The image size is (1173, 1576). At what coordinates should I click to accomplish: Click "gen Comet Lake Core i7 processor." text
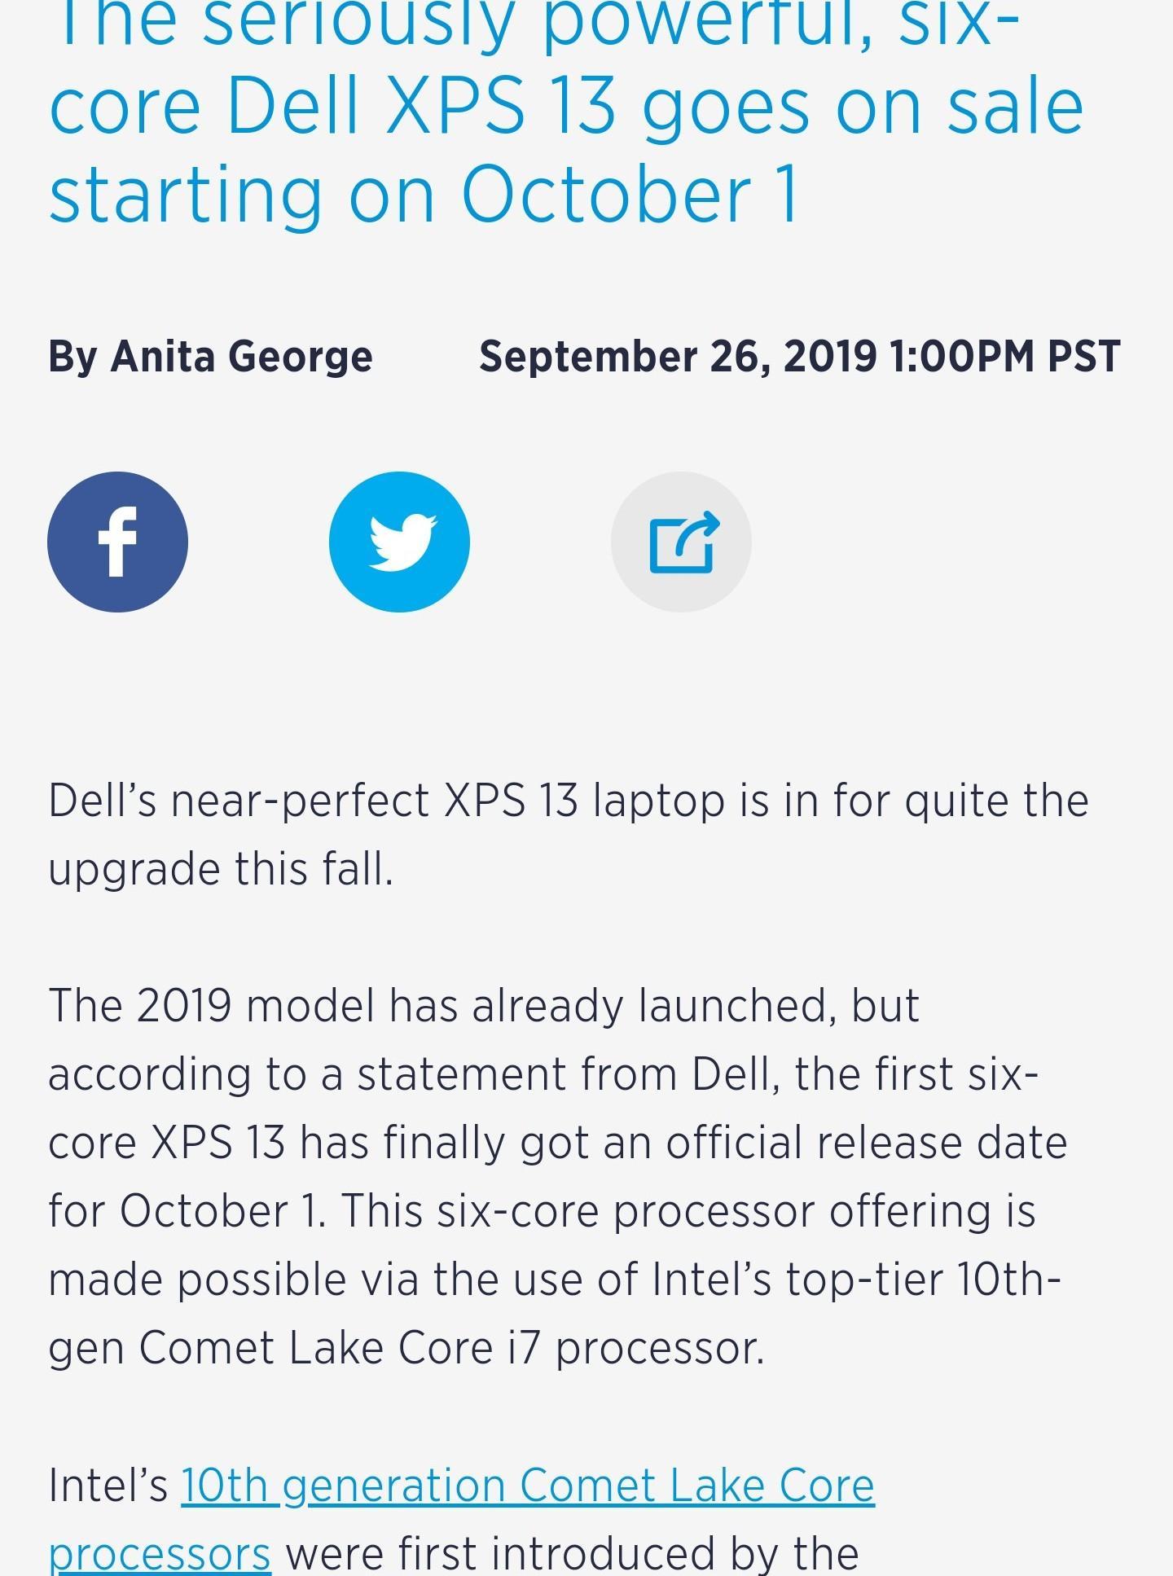pos(406,1347)
